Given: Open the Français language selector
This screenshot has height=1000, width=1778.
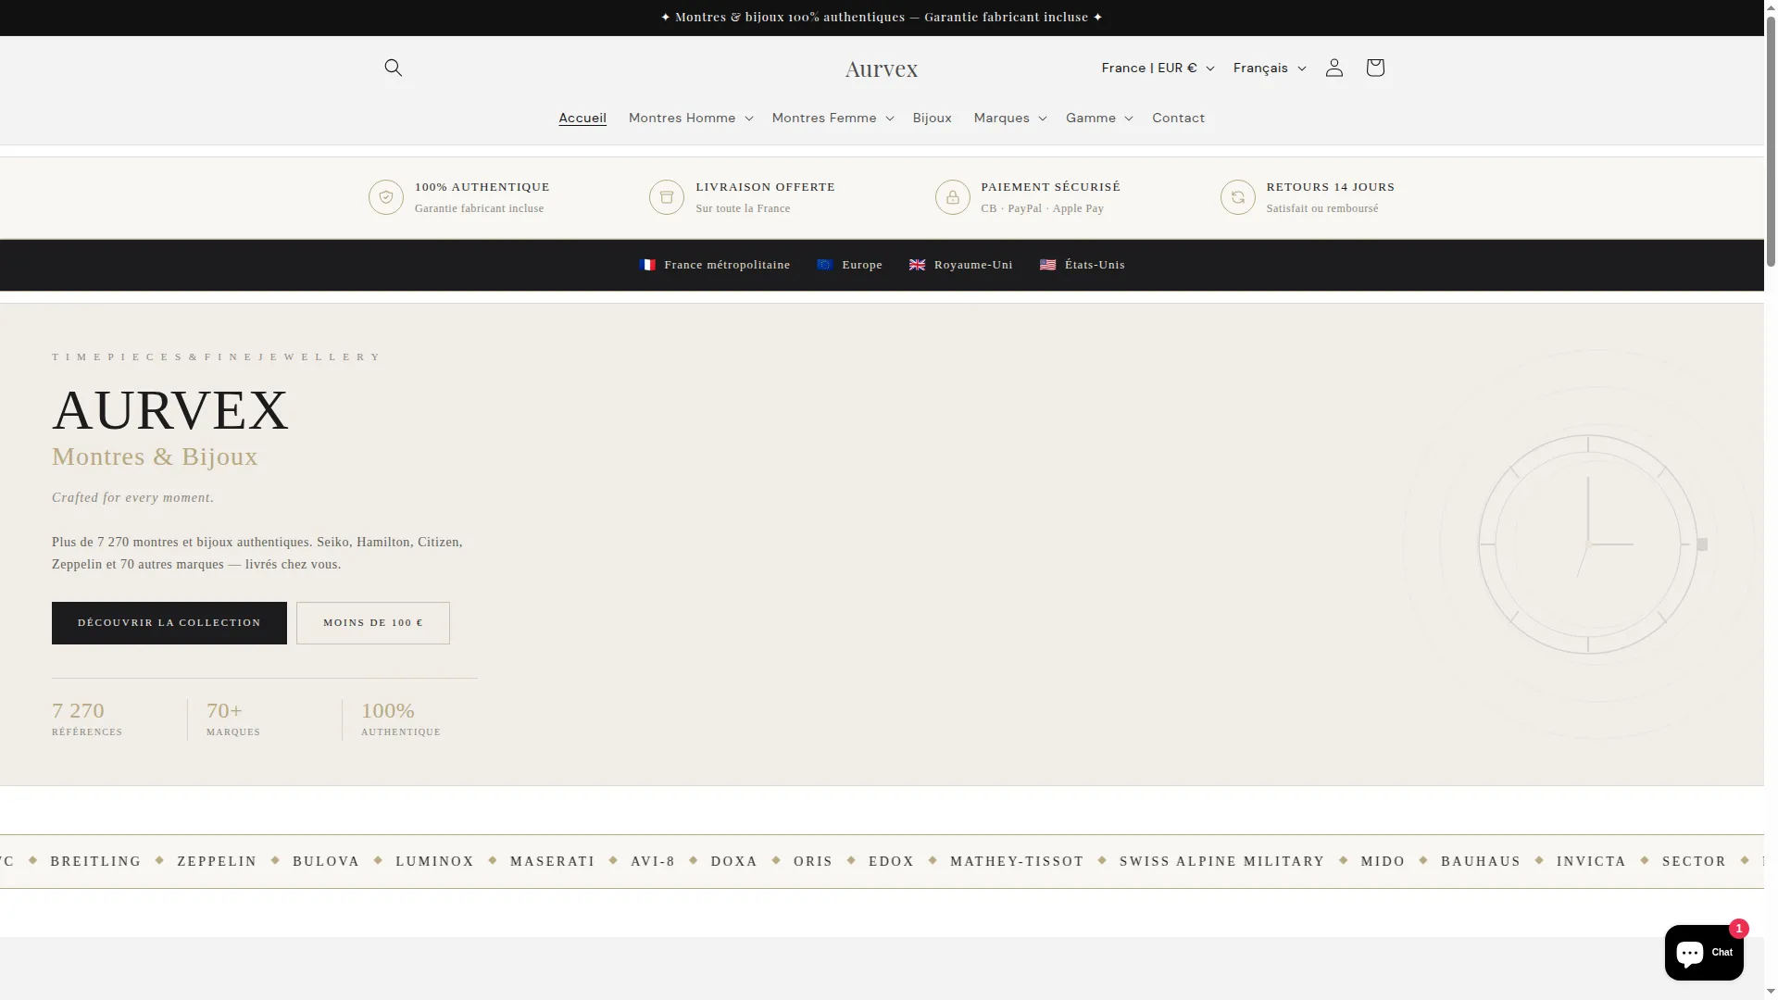Looking at the screenshot, I should coord(1270,68).
